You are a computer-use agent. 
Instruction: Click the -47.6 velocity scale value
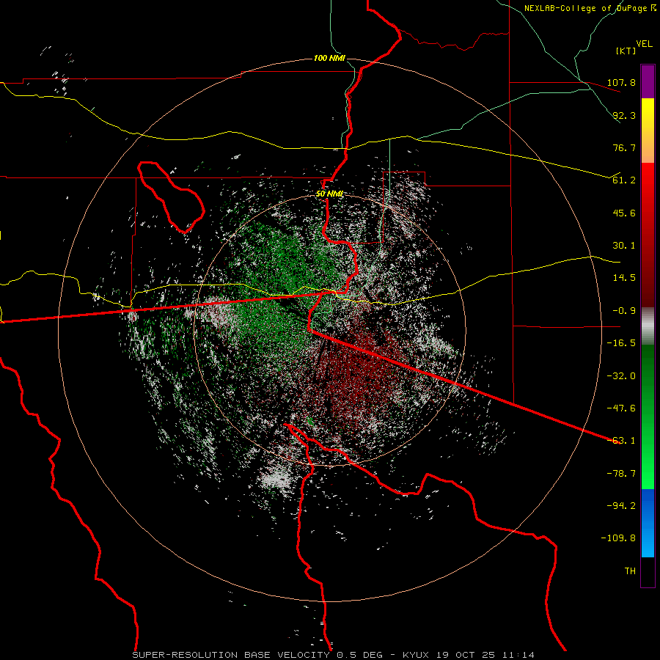pyautogui.click(x=621, y=408)
